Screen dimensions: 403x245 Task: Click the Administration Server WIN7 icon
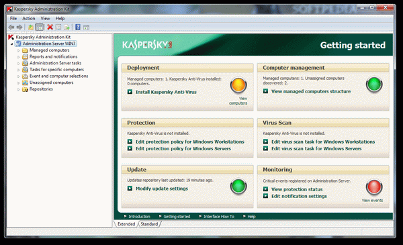coord(18,44)
